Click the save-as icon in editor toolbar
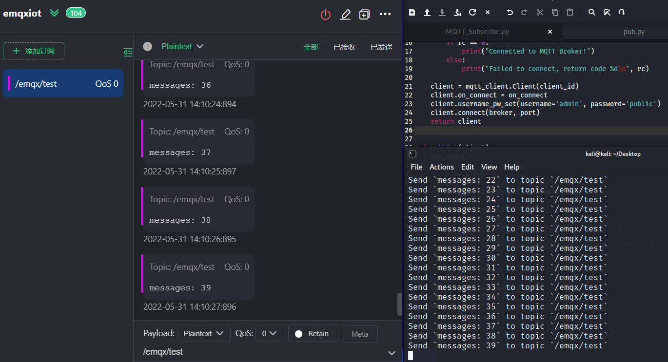 click(x=457, y=13)
